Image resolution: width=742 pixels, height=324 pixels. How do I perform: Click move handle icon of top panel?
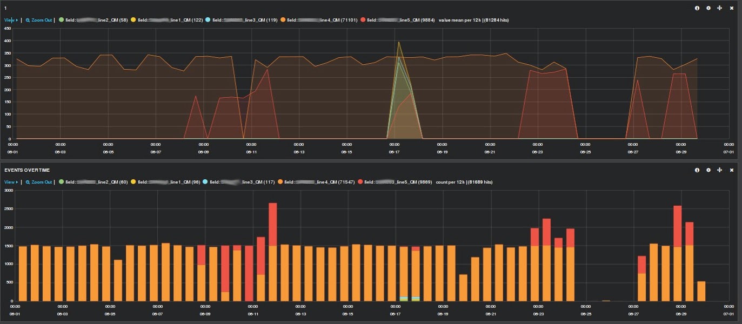tap(720, 8)
